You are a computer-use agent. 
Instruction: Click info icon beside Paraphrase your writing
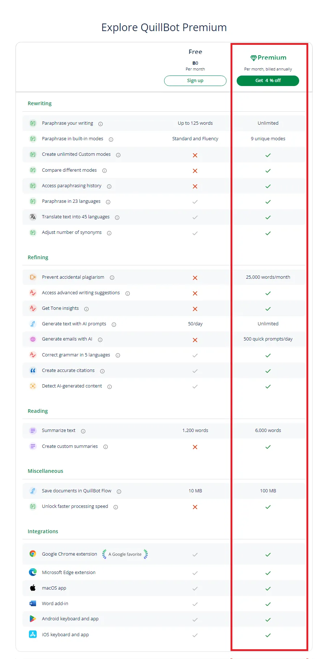100,124
